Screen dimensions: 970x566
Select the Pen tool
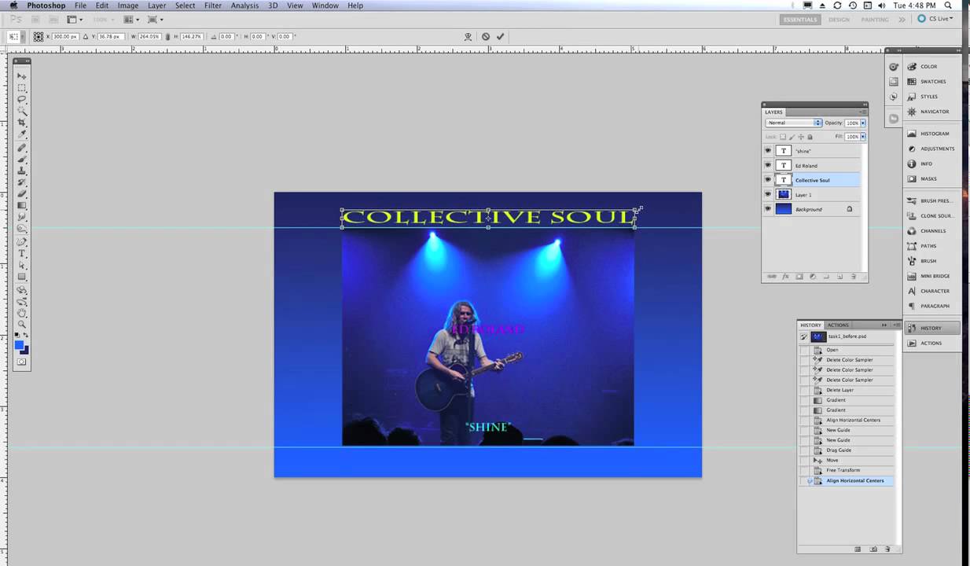point(22,242)
